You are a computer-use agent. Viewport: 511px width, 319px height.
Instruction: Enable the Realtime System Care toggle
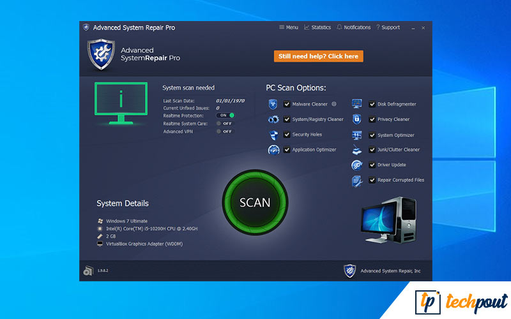click(225, 123)
